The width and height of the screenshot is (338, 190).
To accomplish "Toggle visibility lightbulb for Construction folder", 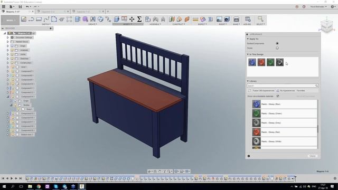I will [12, 63].
